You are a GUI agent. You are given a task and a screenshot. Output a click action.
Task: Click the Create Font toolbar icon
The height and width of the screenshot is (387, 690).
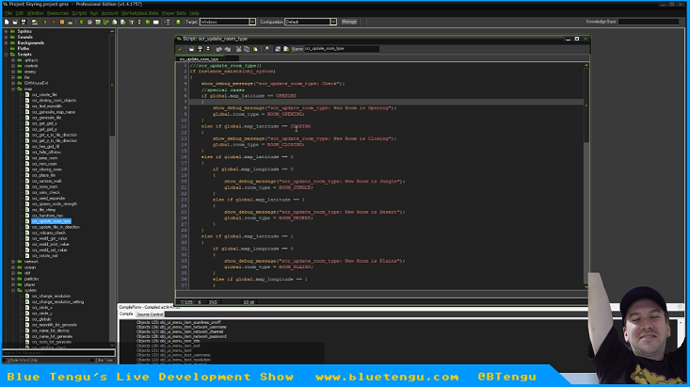click(131, 22)
